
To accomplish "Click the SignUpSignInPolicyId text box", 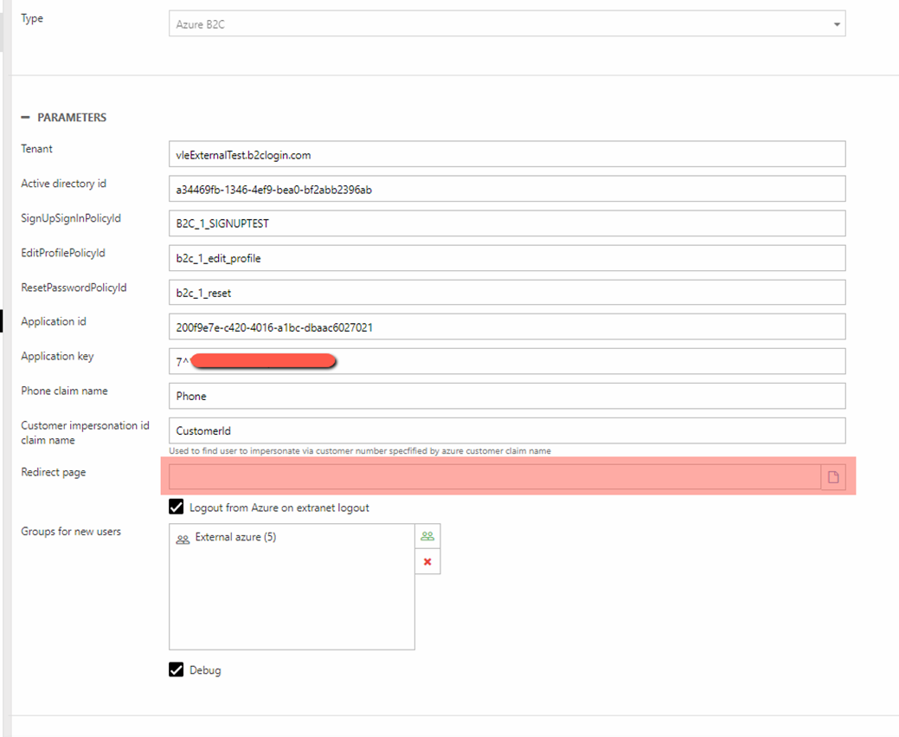I will click(506, 223).
